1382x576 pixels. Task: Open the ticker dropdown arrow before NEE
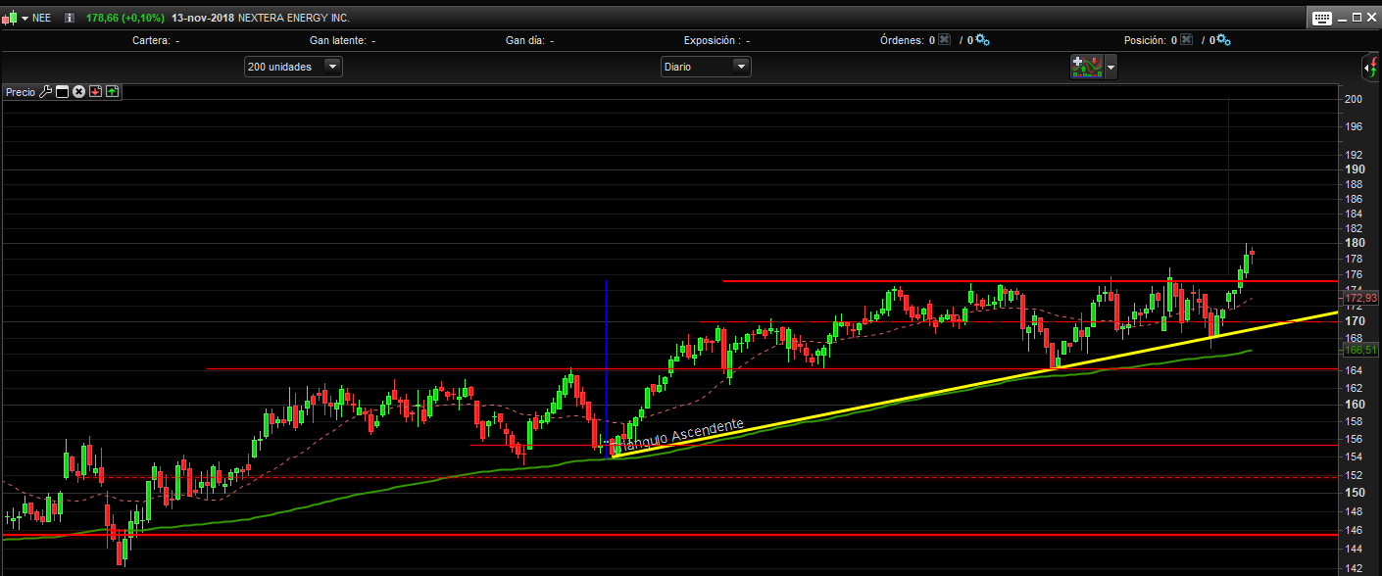(x=24, y=18)
